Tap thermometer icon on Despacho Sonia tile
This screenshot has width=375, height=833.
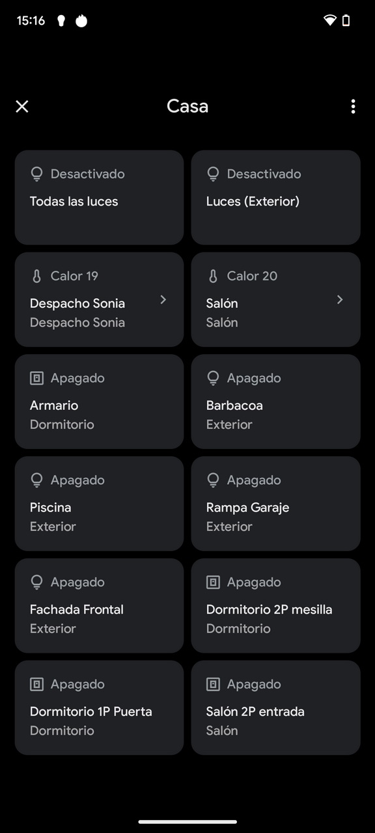(36, 276)
